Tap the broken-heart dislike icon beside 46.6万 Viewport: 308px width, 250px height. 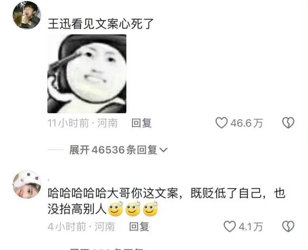288,123
